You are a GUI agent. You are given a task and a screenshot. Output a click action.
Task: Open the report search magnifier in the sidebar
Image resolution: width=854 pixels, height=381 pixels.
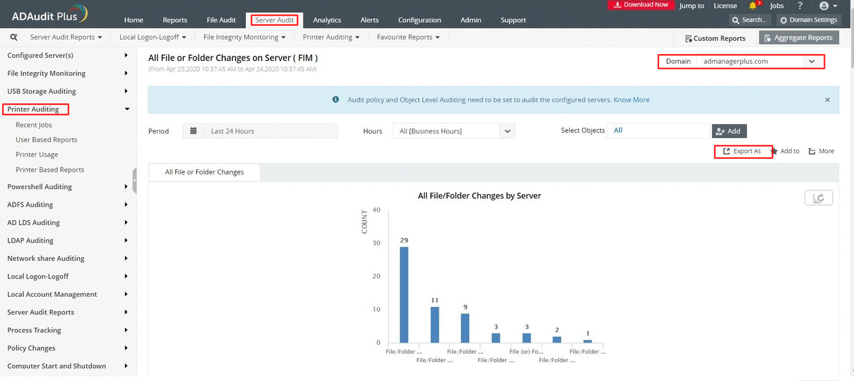click(13, 37)
